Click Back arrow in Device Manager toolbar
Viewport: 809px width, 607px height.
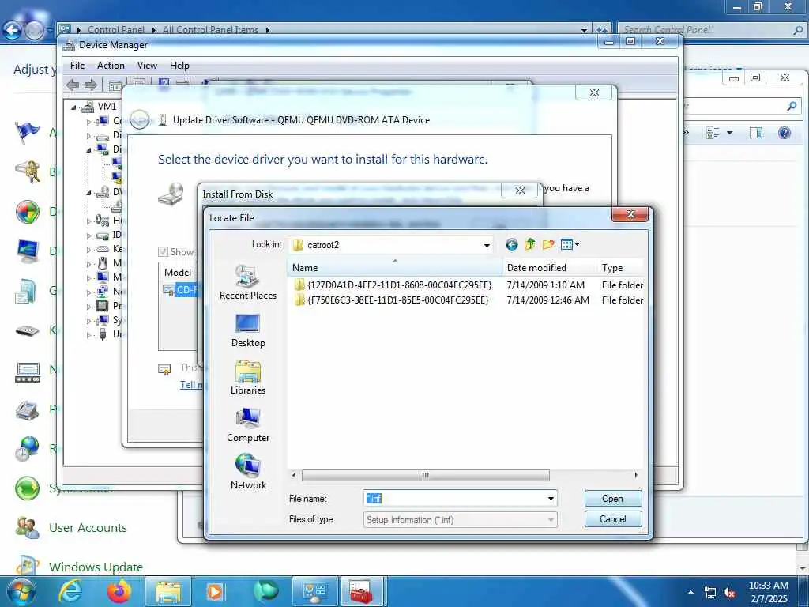(x=73, y=85)
